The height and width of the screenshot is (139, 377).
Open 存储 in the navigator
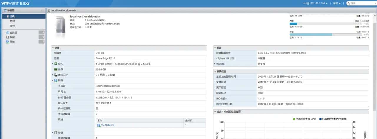pyautogui.click(x=12, y=37)
